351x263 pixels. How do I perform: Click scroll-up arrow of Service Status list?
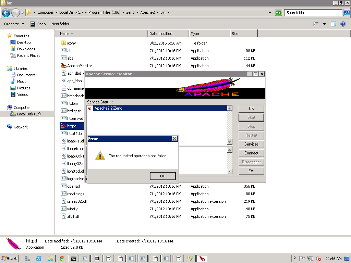pyautogui.click(x=229, y=108)
